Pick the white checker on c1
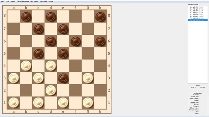Viewport: 209px width, 117px height. 39,103
